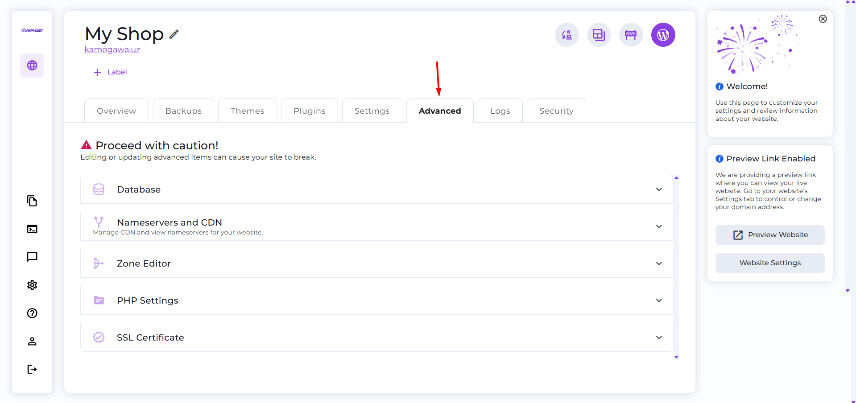Open the chat messages icon in the sidebar
This screenshot has width=856, height=403.
click(x=32, y=257)
